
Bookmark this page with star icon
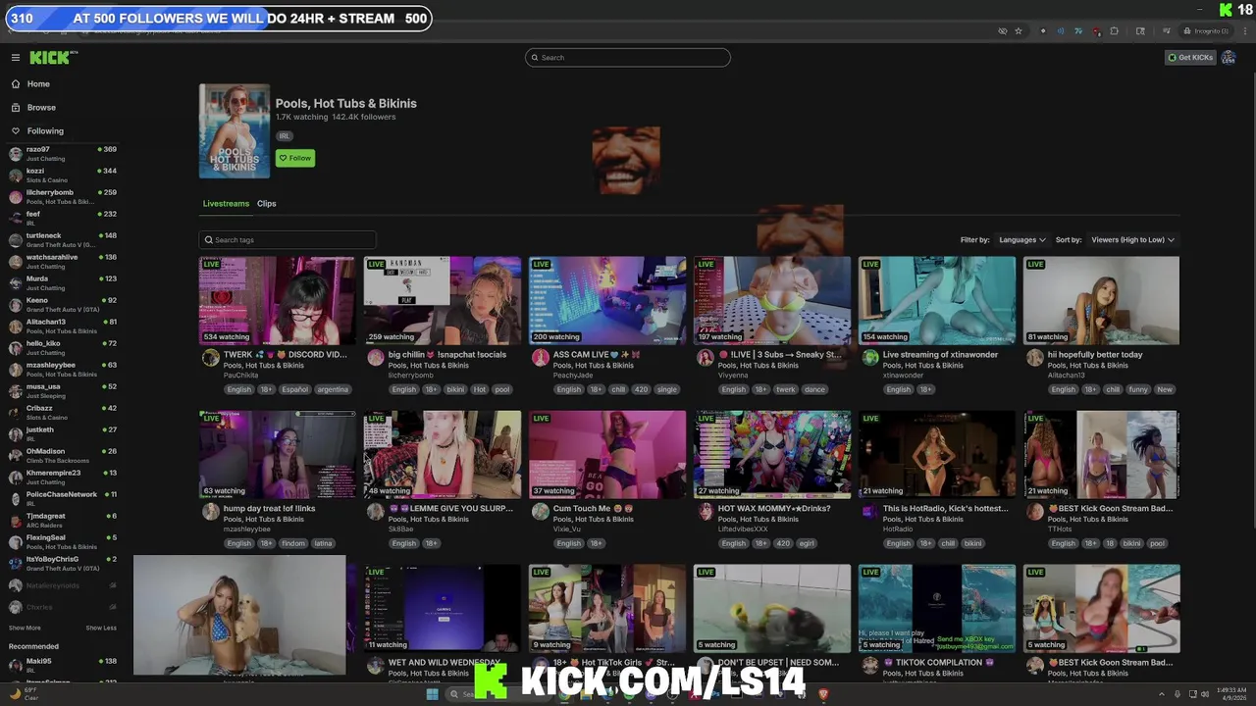(x=1019, y=31)
